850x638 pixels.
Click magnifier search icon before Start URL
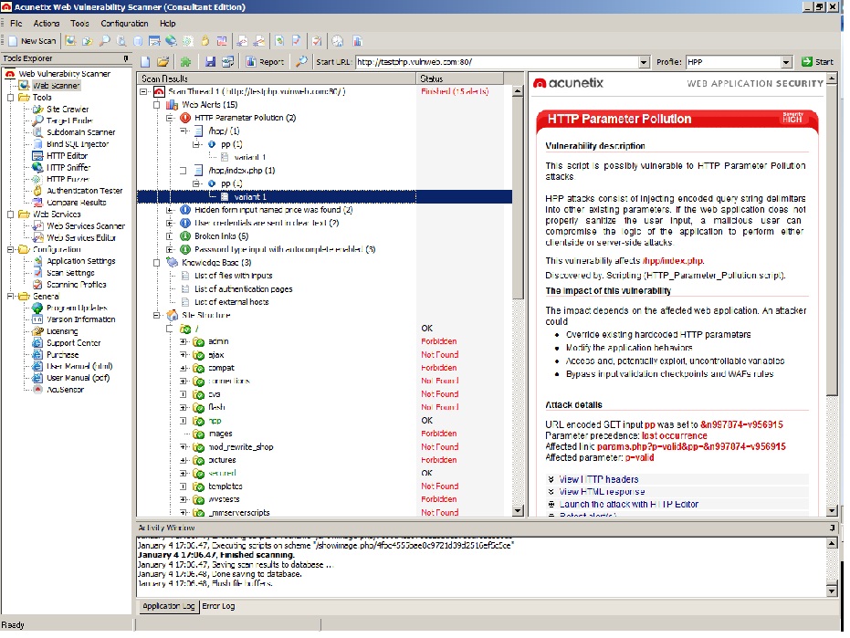(301, 62)
